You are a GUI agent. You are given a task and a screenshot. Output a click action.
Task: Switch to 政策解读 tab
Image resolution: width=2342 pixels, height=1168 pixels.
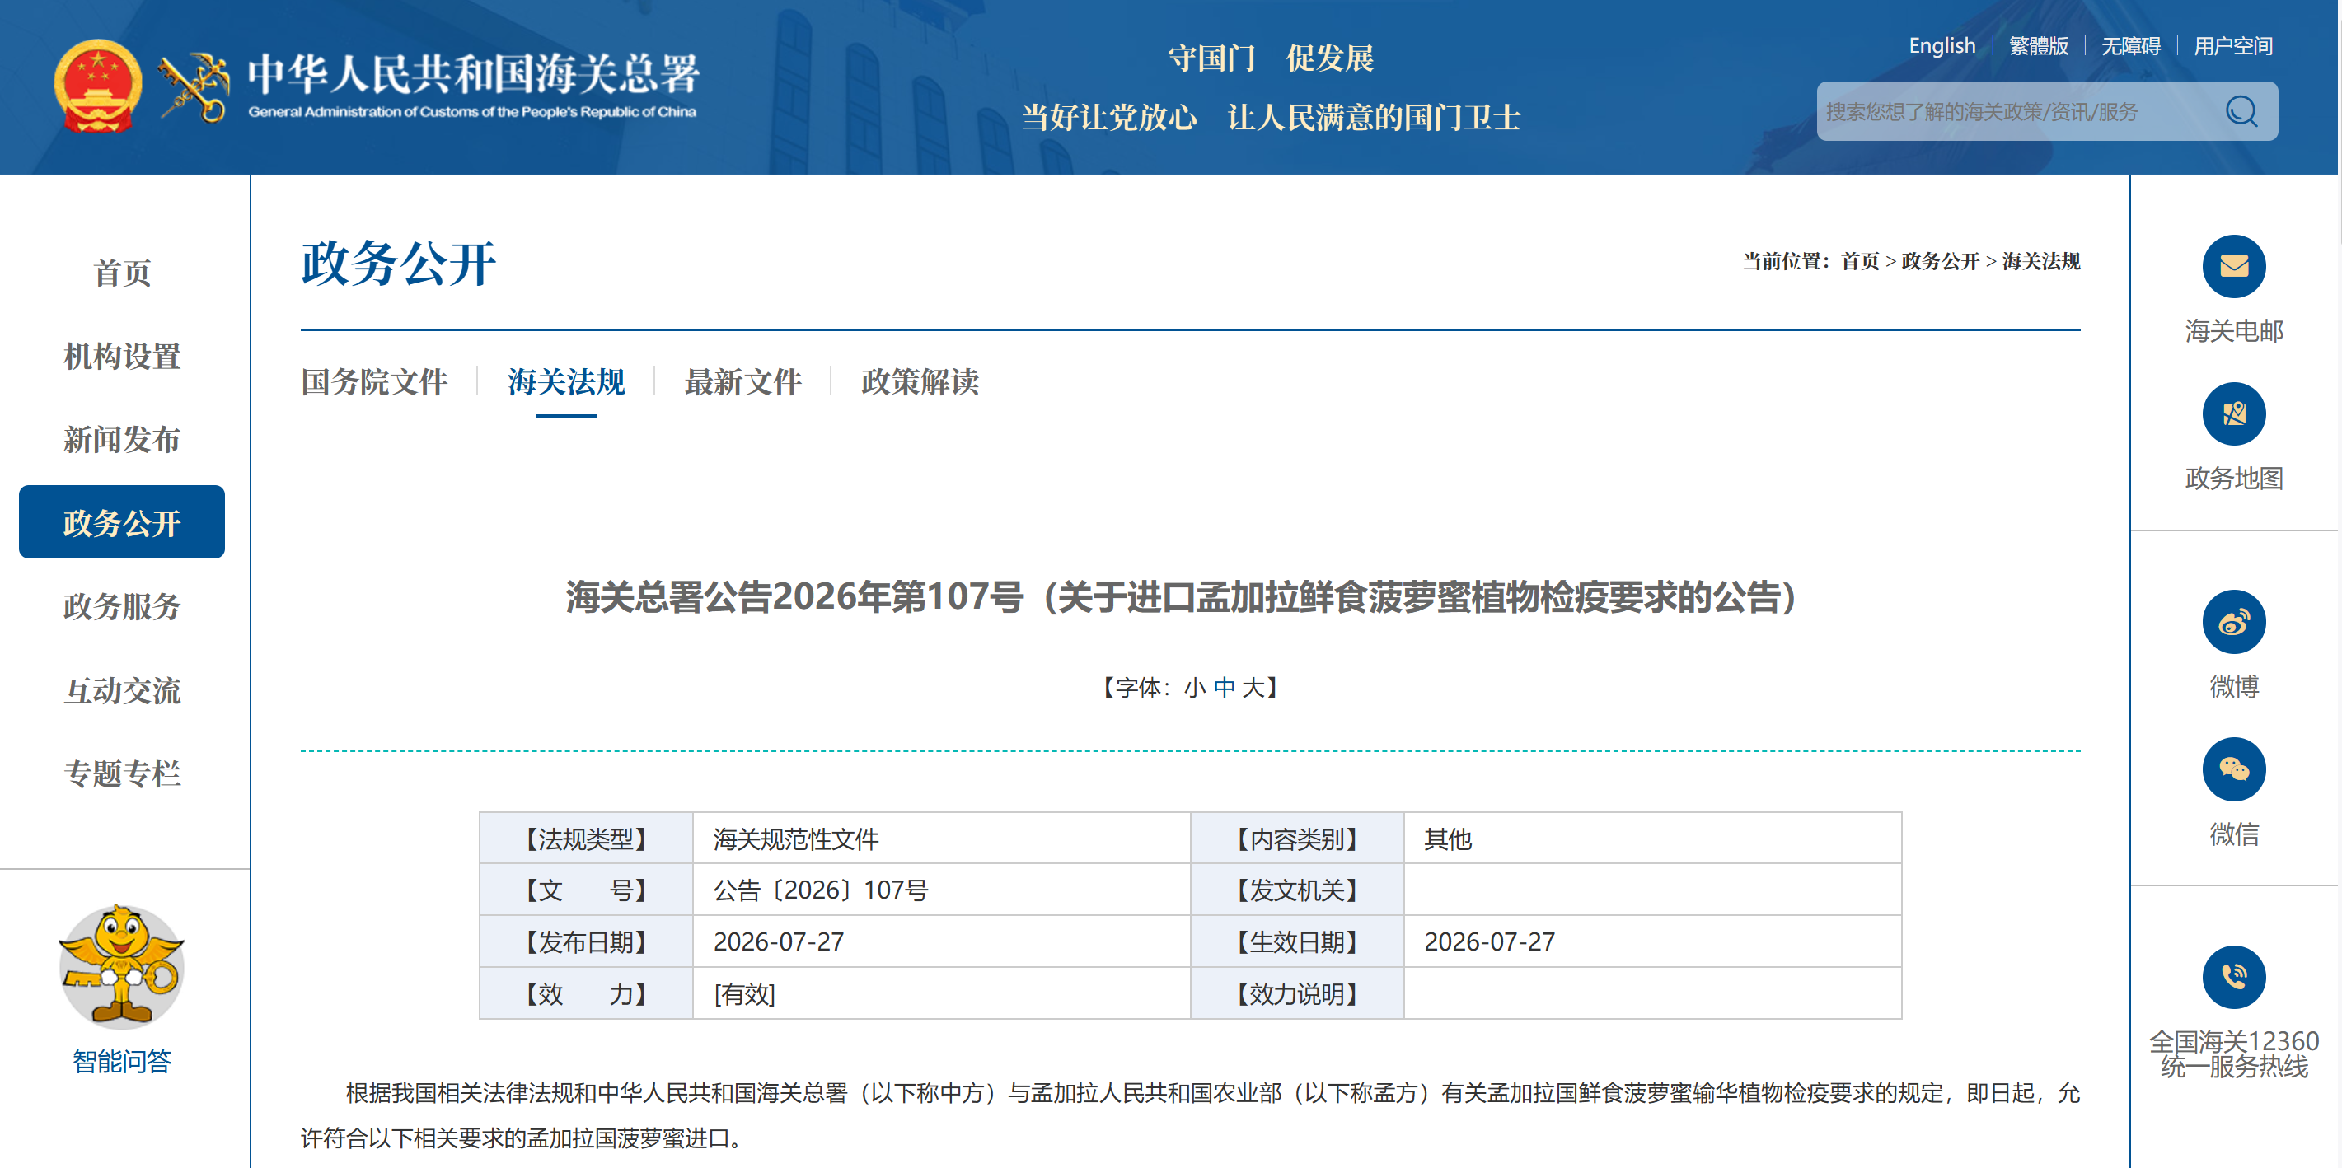919,381
